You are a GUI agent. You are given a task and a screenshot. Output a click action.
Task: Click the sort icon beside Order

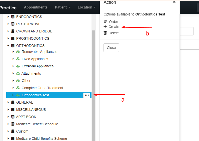(105, 22)
